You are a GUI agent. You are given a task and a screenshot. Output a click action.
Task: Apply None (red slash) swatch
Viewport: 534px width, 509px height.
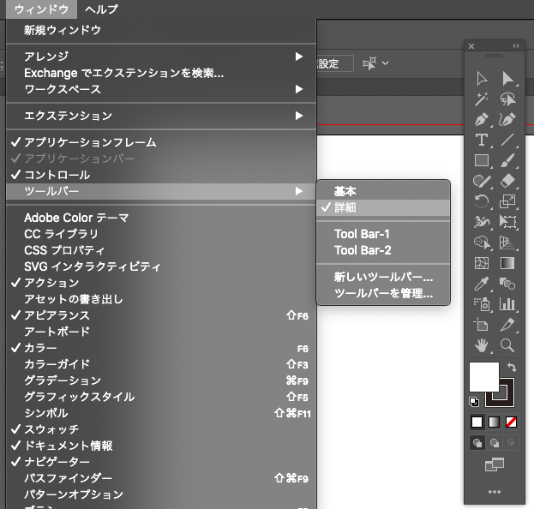coord(511,422)
